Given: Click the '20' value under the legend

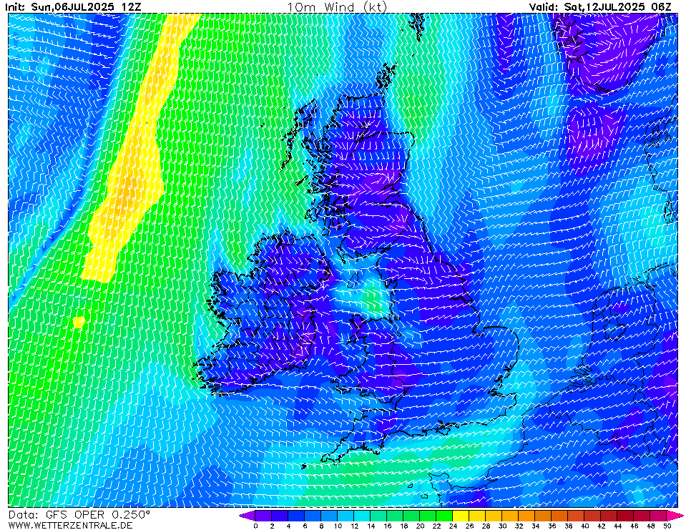Looking at the screenshot, I should coord(420,526).
